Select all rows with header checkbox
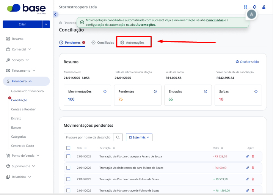 coord(68,148)
